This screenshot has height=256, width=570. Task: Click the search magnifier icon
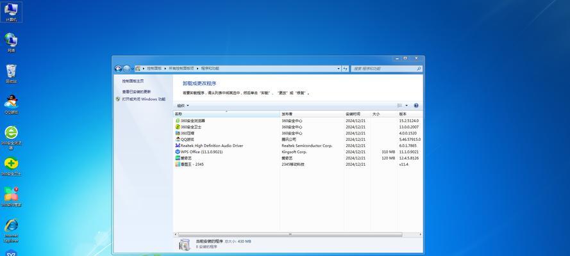coord(419,68)
